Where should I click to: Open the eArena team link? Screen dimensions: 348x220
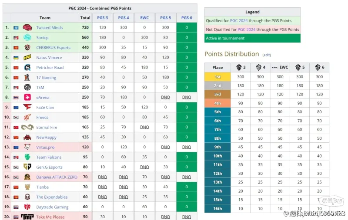coord(43,97)
